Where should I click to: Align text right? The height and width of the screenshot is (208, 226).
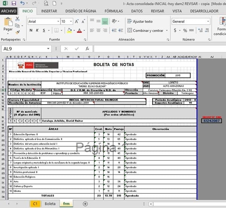pyautogui.click(x=105, y=30)
